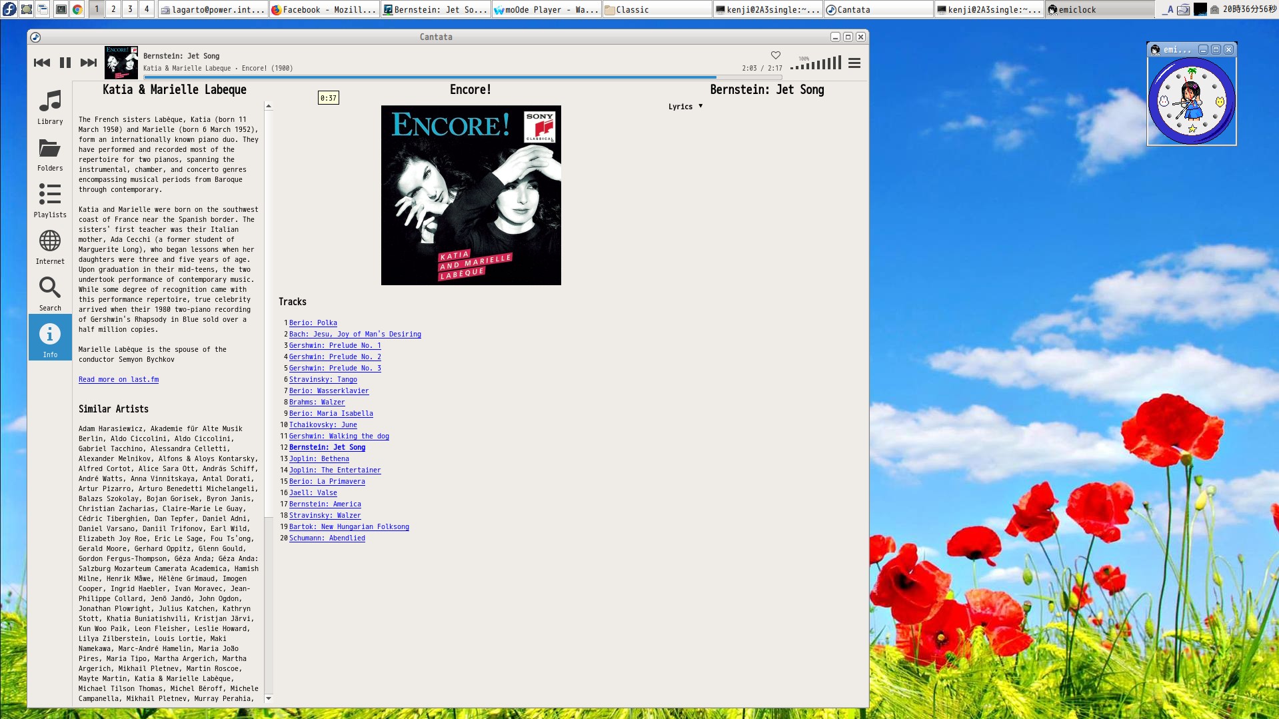Screen dimensions: 1279x719
Task: Open the Search view
Action: (50, 294)
